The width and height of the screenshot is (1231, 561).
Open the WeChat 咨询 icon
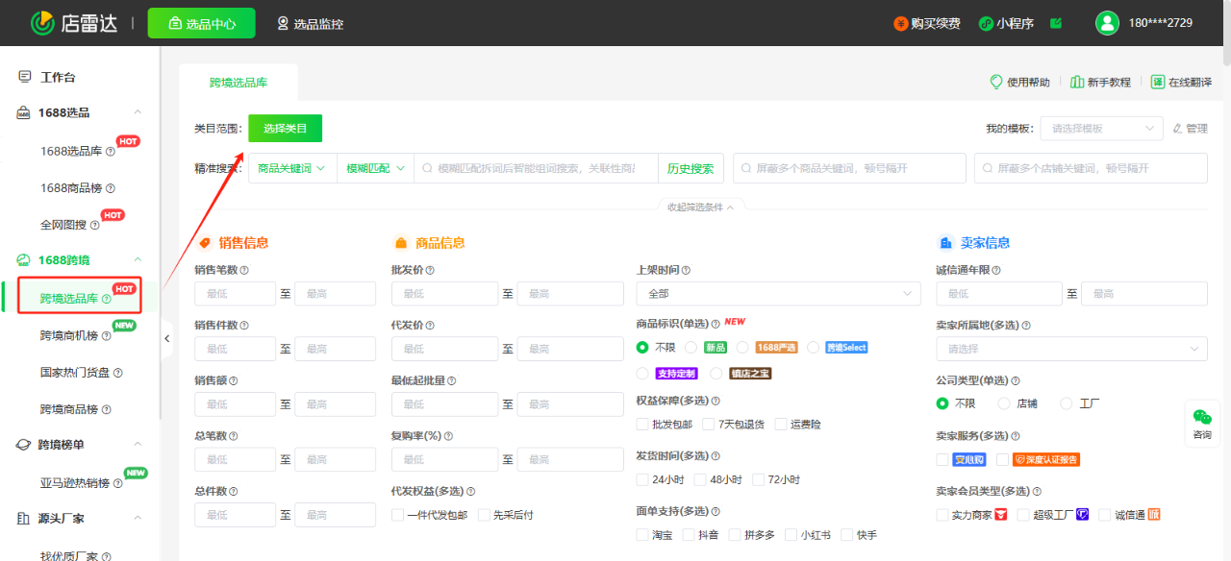(x=1202, y=417)
